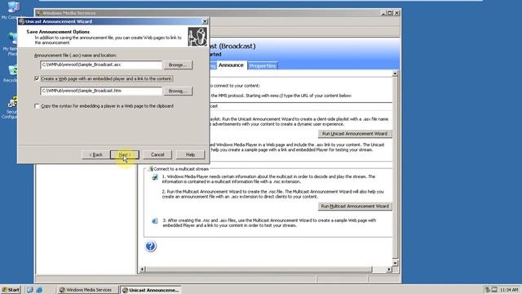
Task: Click Show Desktop quick launch icon
Action: (x=30, y=290)
